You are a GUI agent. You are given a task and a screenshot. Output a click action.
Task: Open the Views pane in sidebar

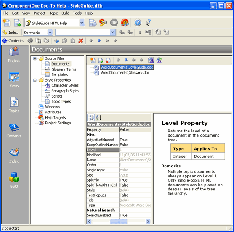pos(14,79)
